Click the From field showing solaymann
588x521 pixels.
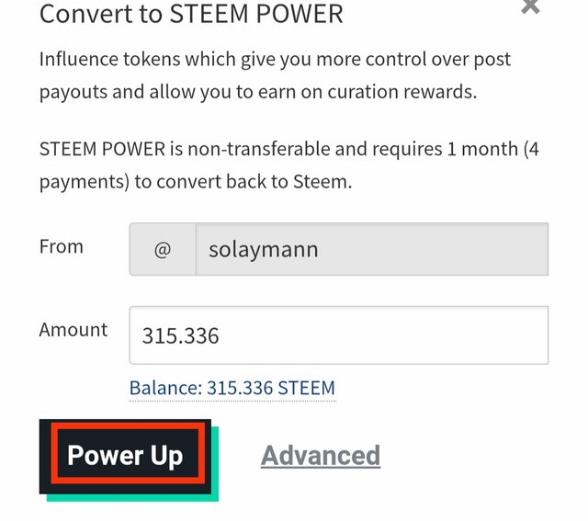371,249
